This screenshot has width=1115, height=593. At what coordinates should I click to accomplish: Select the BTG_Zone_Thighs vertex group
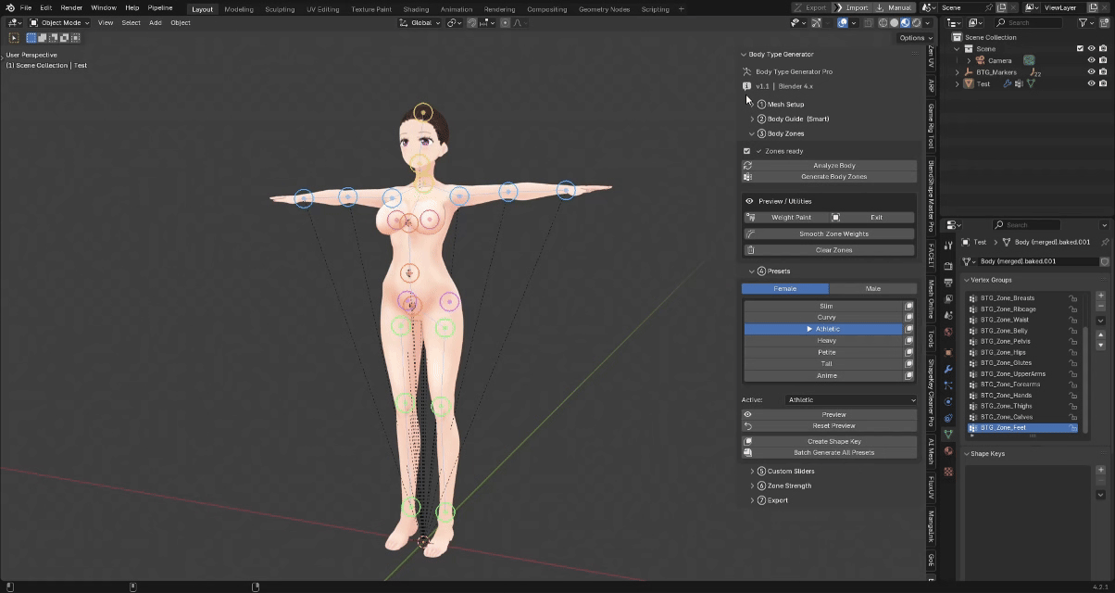pos(1022,406)
